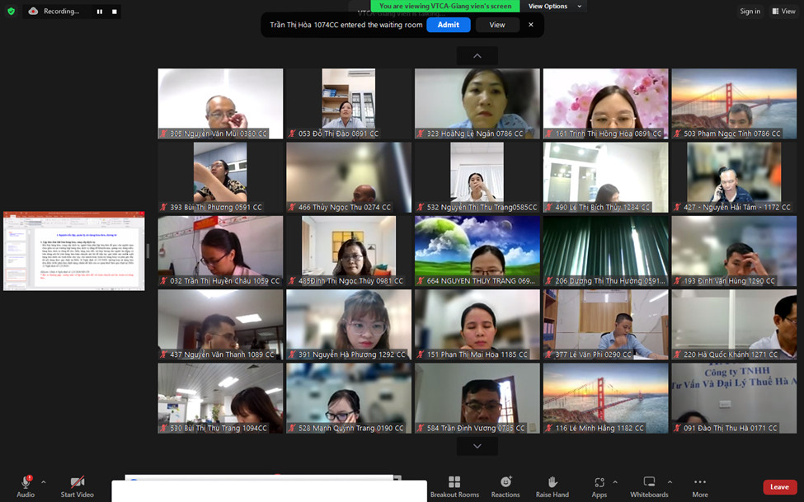This screenshot has width=804, height=502.
Task: Dismiss the waiting room notification
Action: [531, 25]
